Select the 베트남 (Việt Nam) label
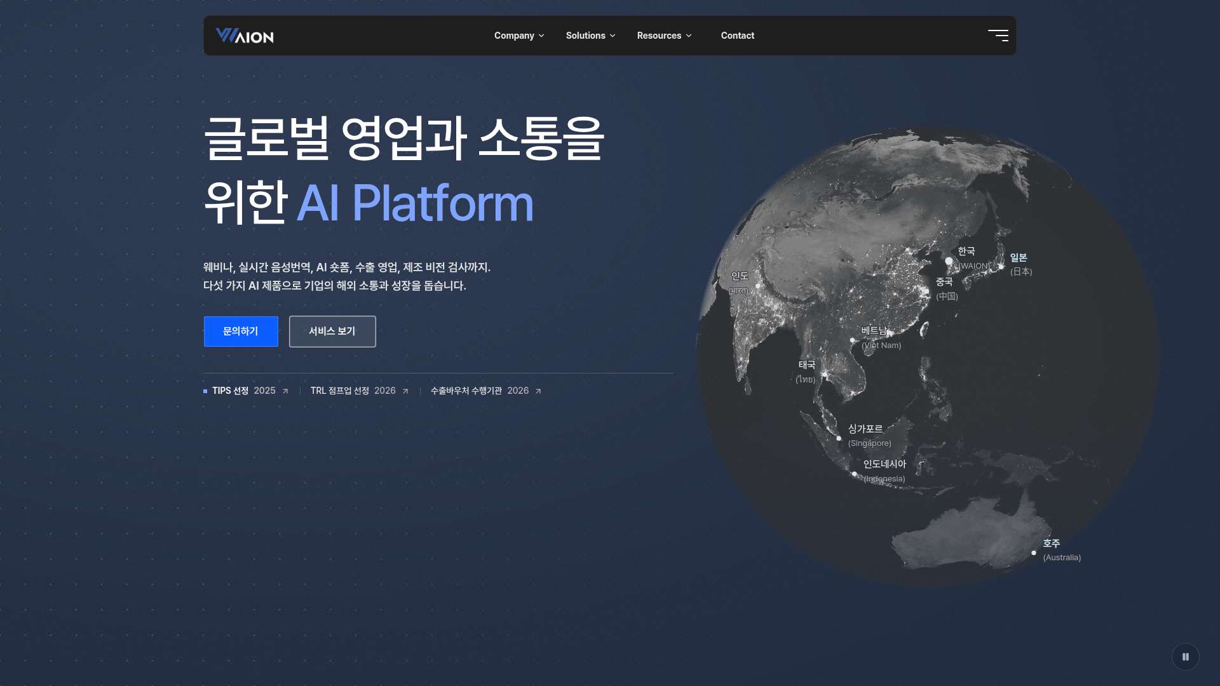 point(881,337)
